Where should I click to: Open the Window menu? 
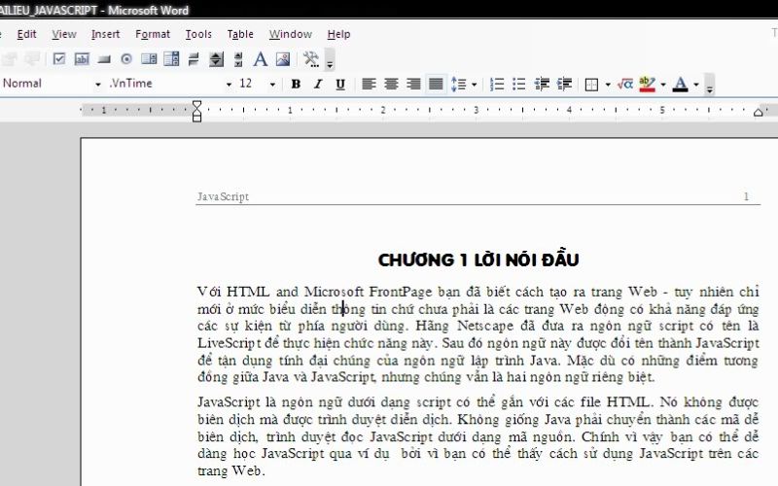[x=290, y=34]
